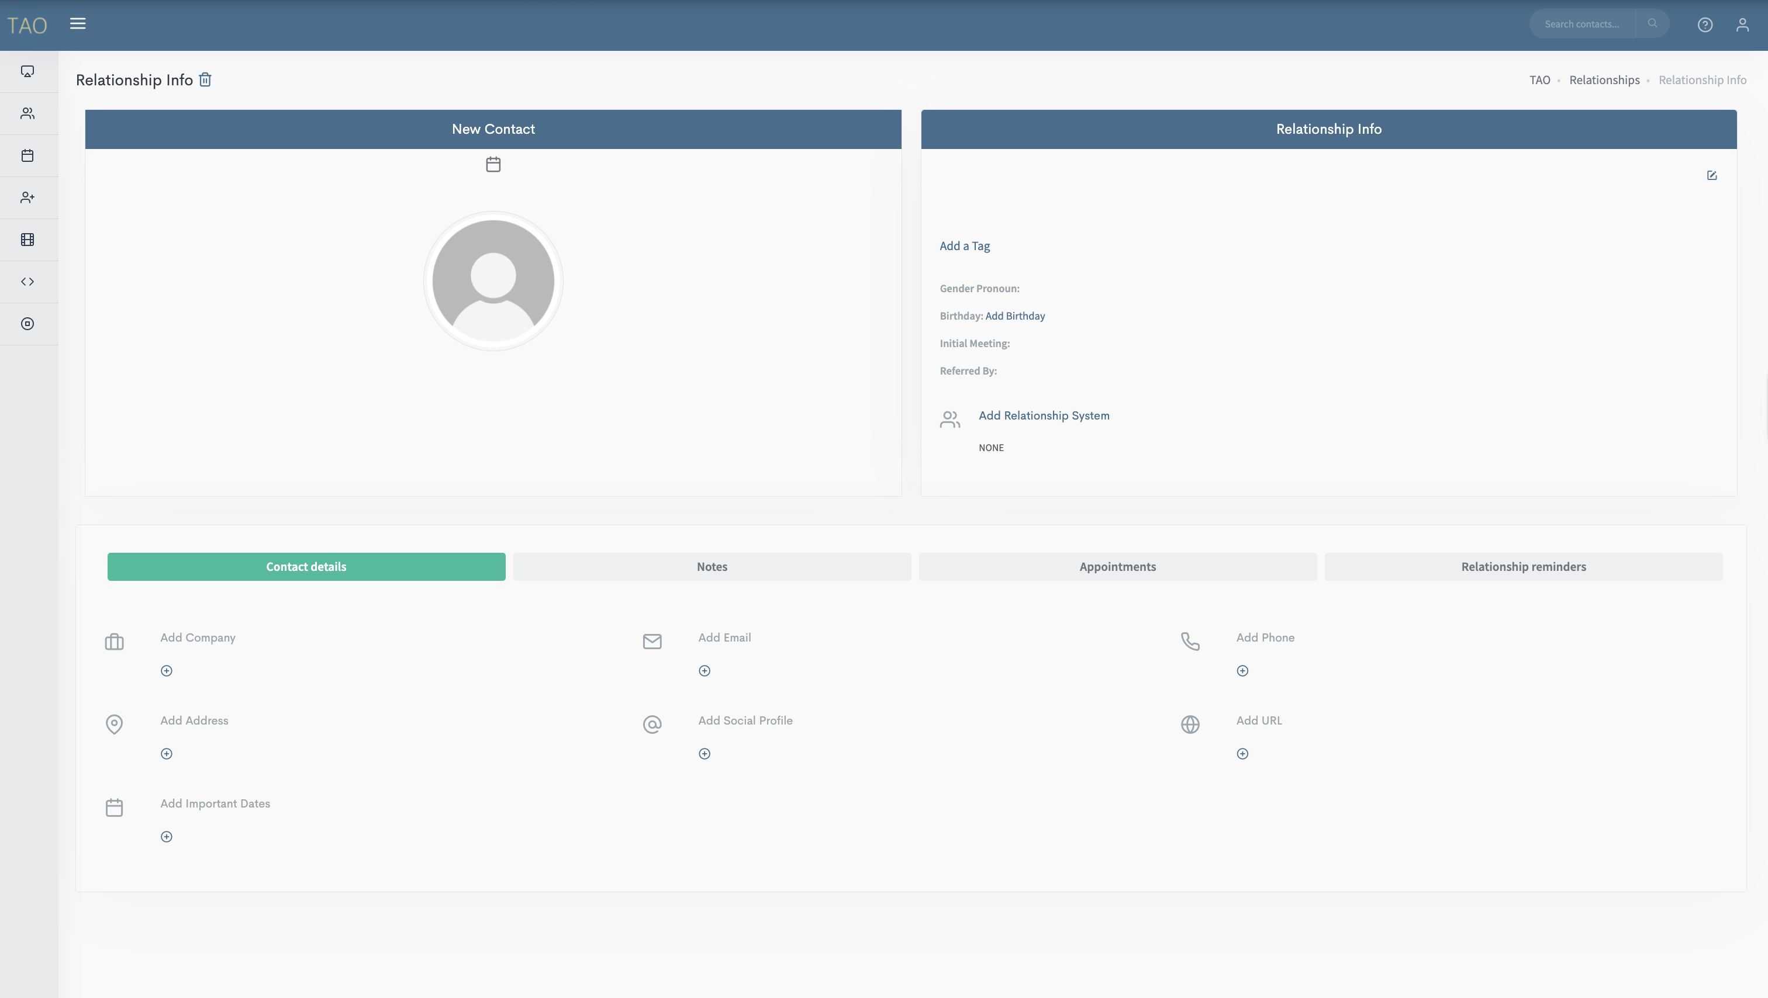Click the code brackets sidebar icon
The height and width of the screenshot is (998, 1768).
click(x=27, y=282)
